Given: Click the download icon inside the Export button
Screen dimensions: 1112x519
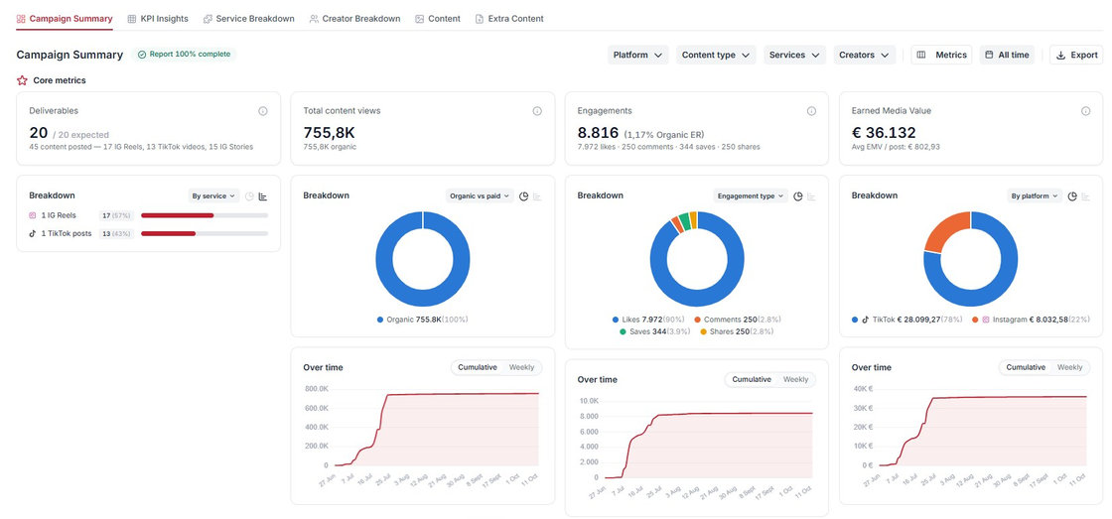Looking at the screenshot, I should [1061, 55].
